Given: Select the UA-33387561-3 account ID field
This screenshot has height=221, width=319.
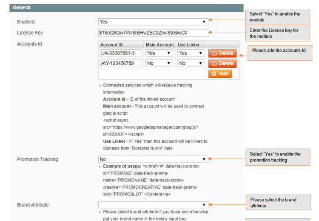Looking at the screenshot, I should (x=121, y=53).
